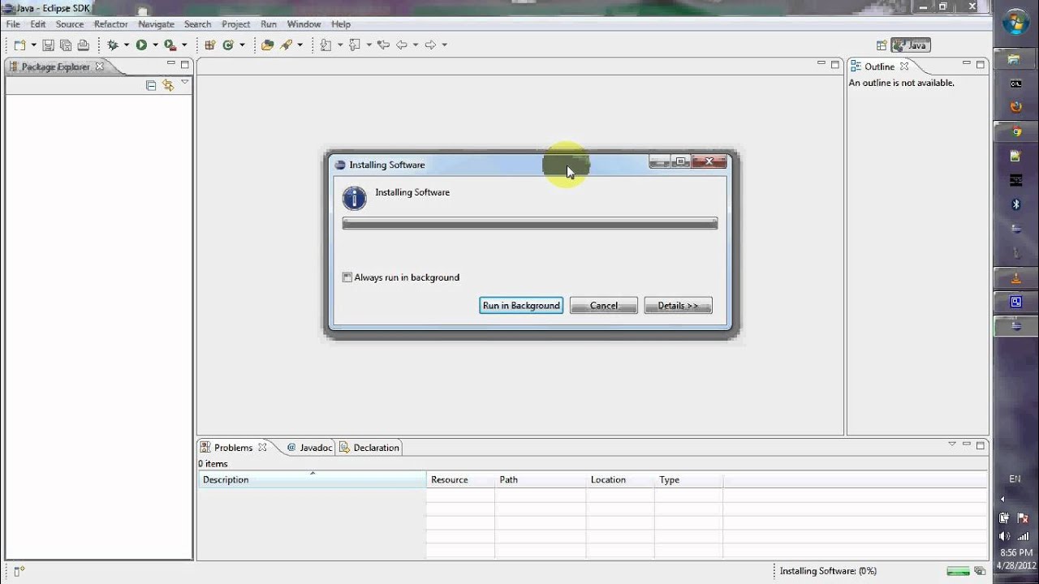Click the Last Edit Location icon
This screenshot has height=584, width=1039.
[384, 45]
